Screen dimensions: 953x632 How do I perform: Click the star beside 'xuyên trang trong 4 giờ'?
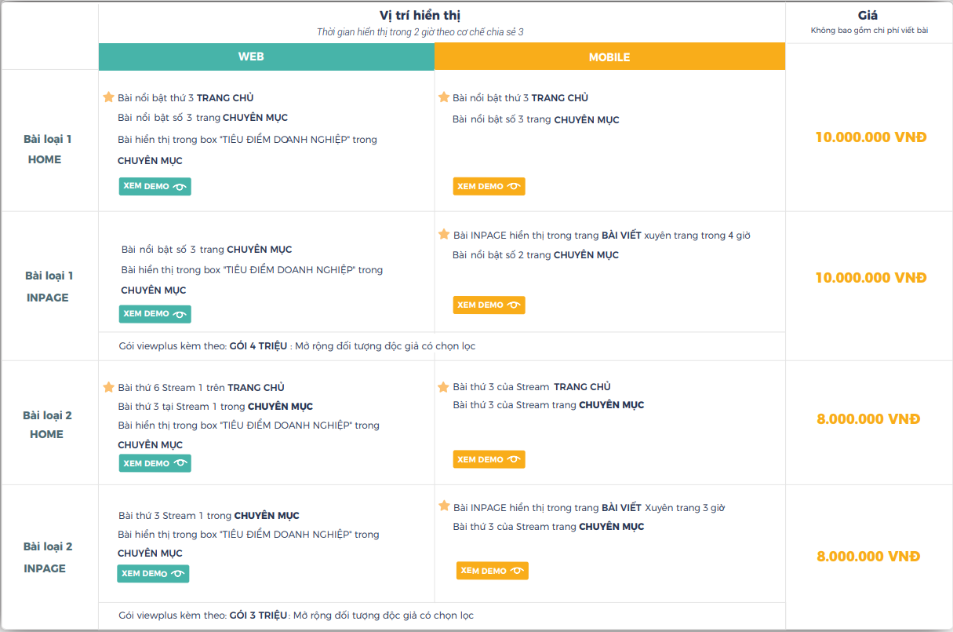(443, 235)
